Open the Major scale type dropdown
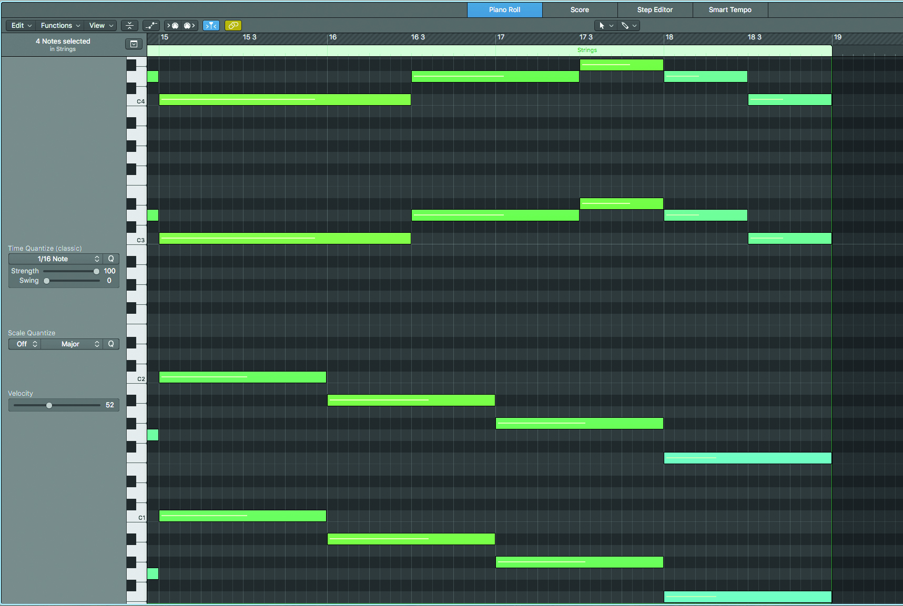The width and height of the screenshot is (903, 606). point(72,344)
